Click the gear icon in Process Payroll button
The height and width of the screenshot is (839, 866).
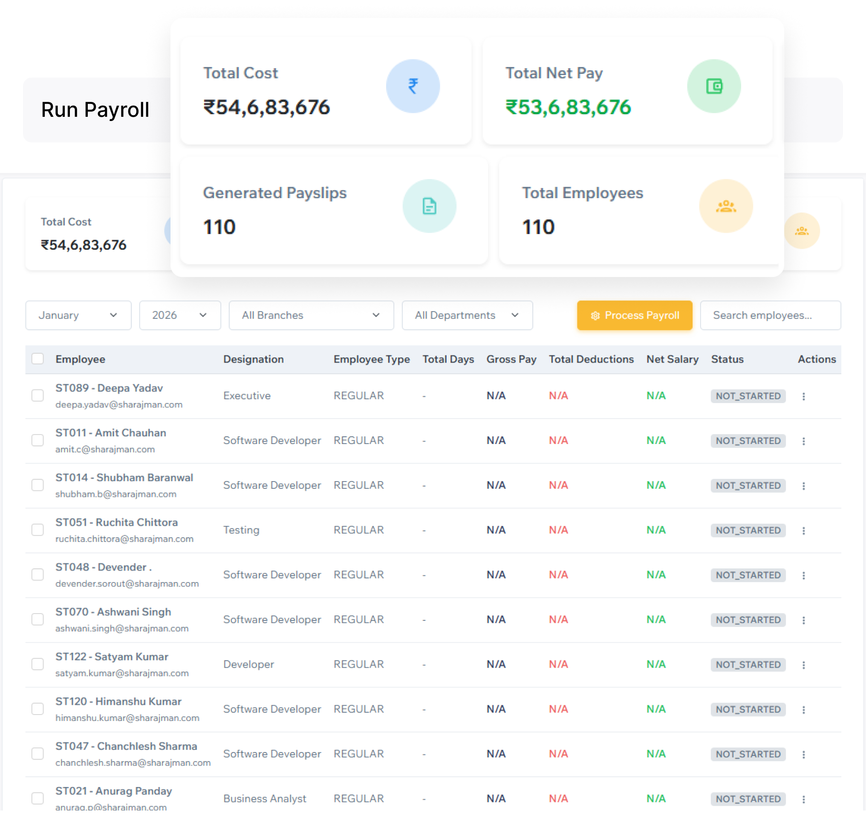[x=595, y=315]
